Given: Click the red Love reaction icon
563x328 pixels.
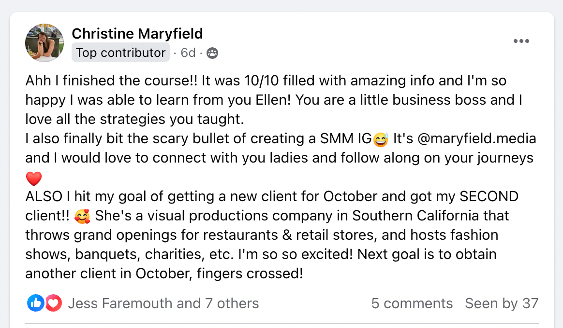Looking at the screenshot, I should (53, 303).
